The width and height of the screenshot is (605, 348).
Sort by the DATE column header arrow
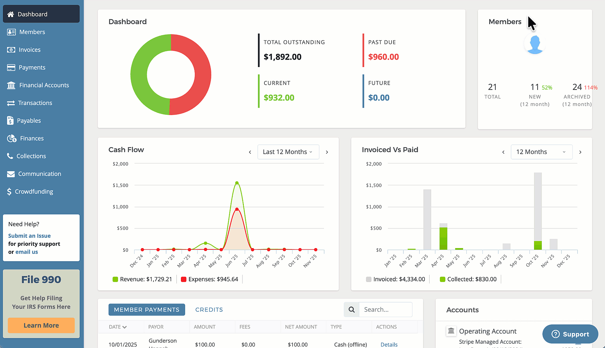124,327
